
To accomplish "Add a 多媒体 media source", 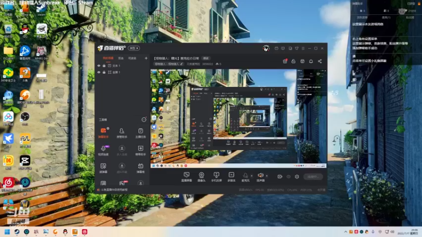I will point(231,177).
